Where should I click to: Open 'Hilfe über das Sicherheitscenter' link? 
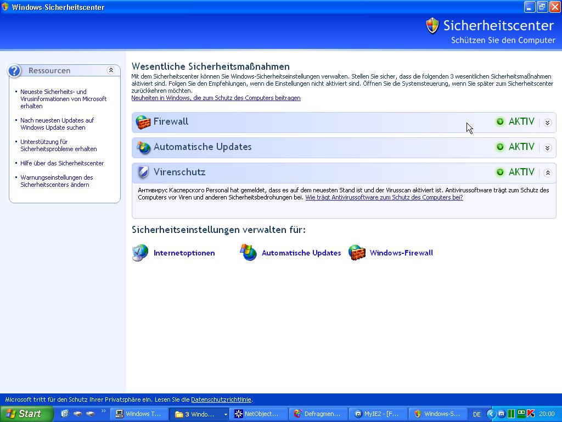tap(62, 163)
